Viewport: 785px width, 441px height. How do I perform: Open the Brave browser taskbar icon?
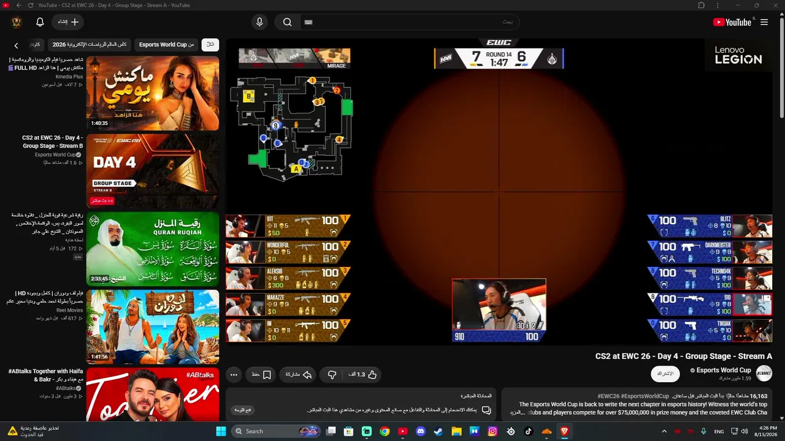coord(564,431)
